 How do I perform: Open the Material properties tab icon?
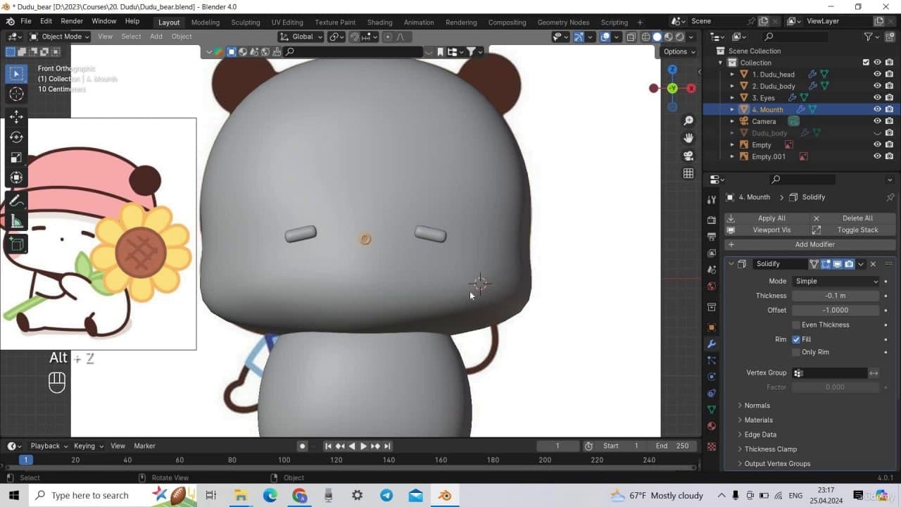tap(712, 426)
